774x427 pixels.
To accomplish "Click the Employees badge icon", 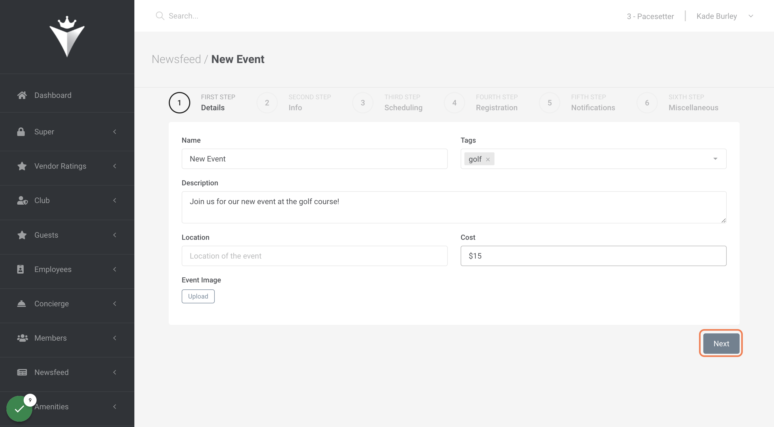I will click(20, 269).
